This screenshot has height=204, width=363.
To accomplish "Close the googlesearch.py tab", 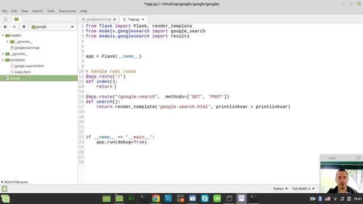I will 115,19.
